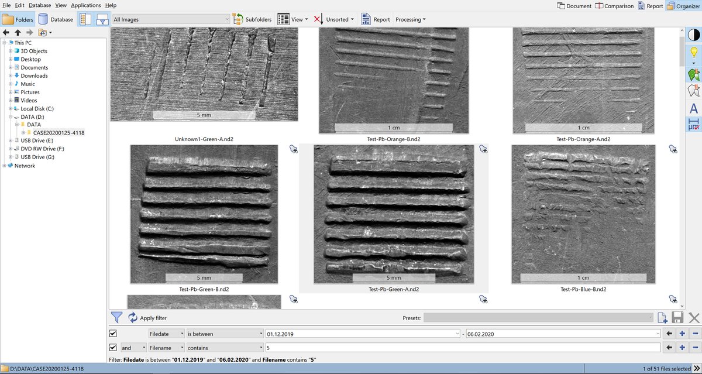The image size is (702, 374).
Task: Click the yellow light bulb icon
Action: [x=693, y=52]
